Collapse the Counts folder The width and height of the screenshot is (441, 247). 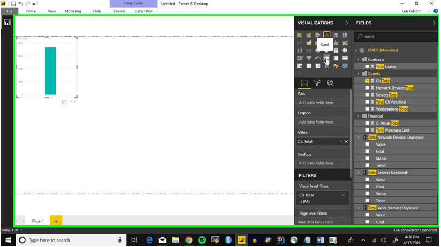358,74
